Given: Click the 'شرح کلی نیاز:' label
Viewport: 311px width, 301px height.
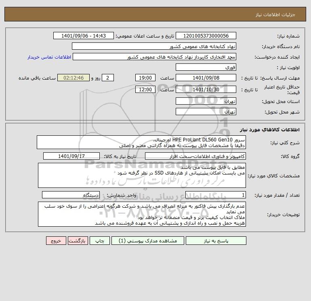Looking at the screenshot, I should pyautogui.click(x=285, y=143).
